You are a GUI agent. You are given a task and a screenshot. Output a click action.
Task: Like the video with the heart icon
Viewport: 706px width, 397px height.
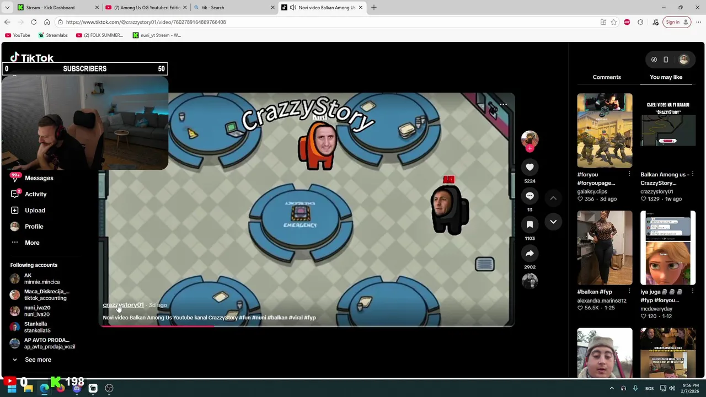(x=529, y=167)
